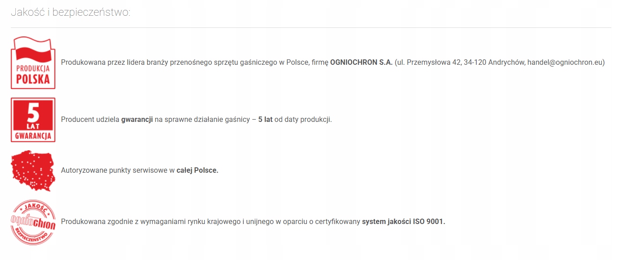Viewport: 628px width, 260px height.
Task: Click the Produkcja Polska badge icon
Action: coord(33,63)
